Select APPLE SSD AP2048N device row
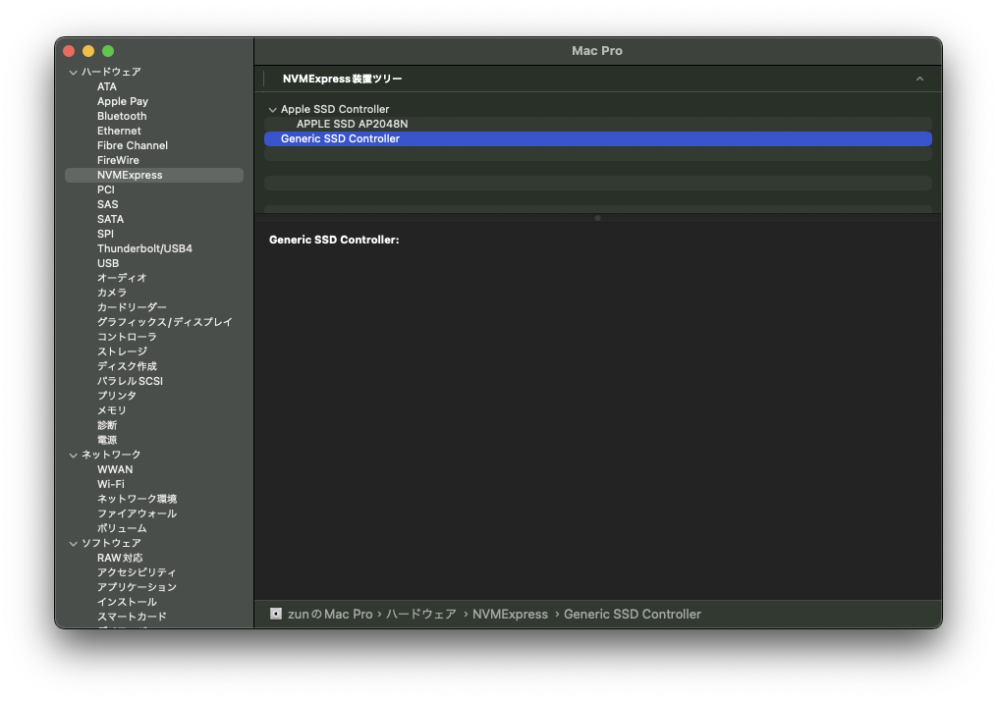Image resolution: width=997 pixels, height=701 pixels. tap(597, 124)
